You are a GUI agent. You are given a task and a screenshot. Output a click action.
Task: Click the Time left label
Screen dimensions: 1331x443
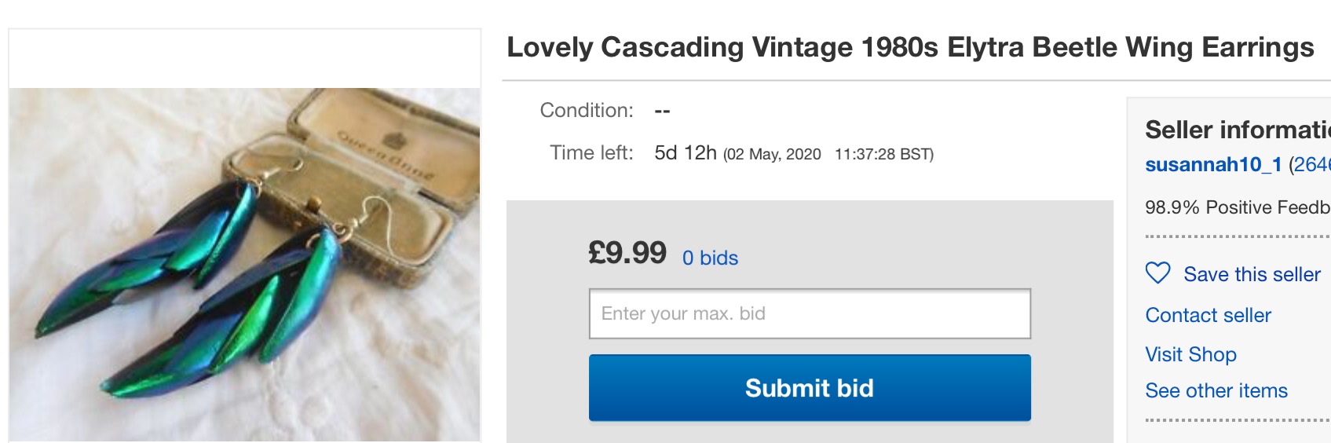[x=591, y=152]
